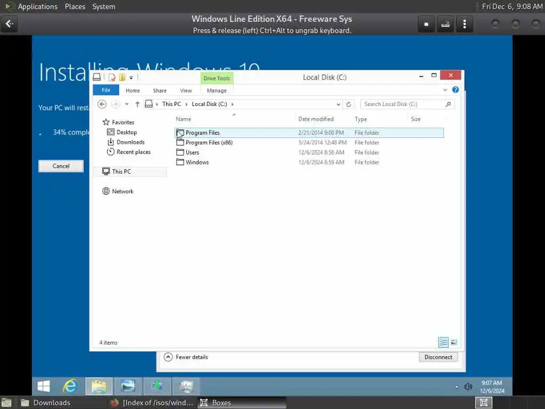Click the Disconnect button

(x=439, y=357)
